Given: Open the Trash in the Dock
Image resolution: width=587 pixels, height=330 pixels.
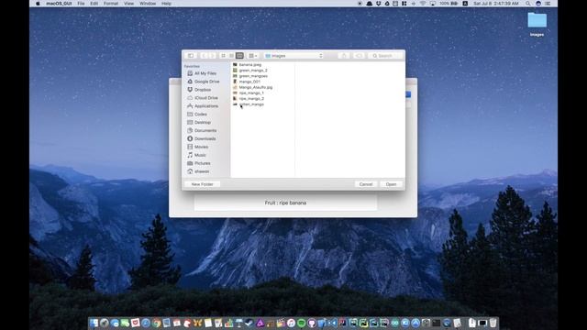Looking at the screenshot, I should click(x=493, y=323).
